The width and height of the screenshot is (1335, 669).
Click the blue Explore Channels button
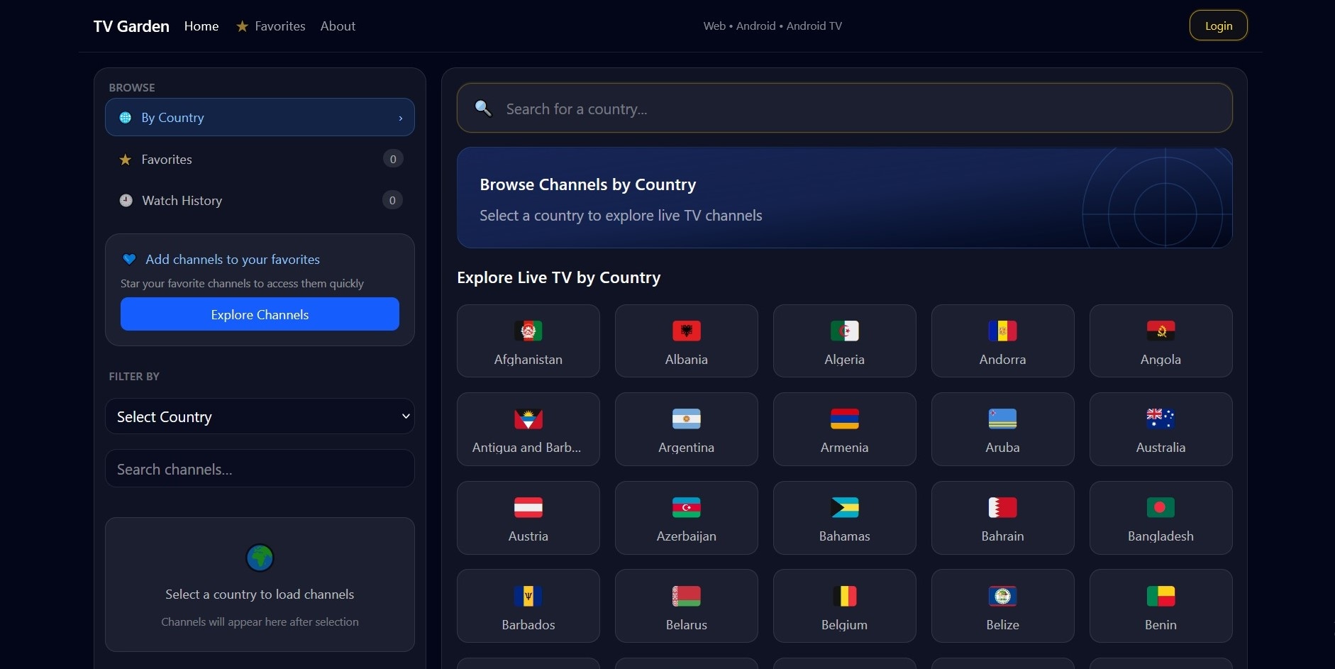(260, 314)
